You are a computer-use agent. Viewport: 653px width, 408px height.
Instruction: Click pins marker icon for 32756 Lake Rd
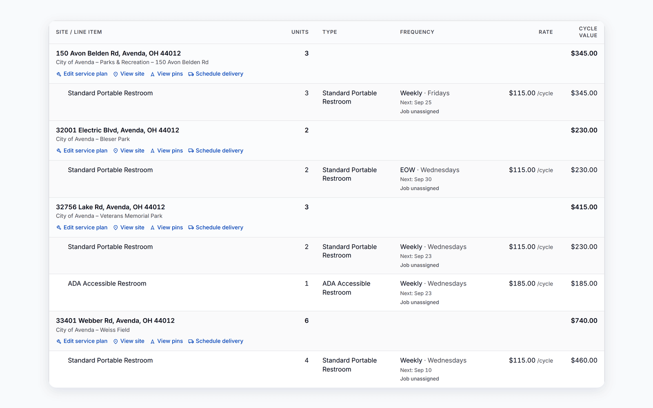(x=153, y=228)
